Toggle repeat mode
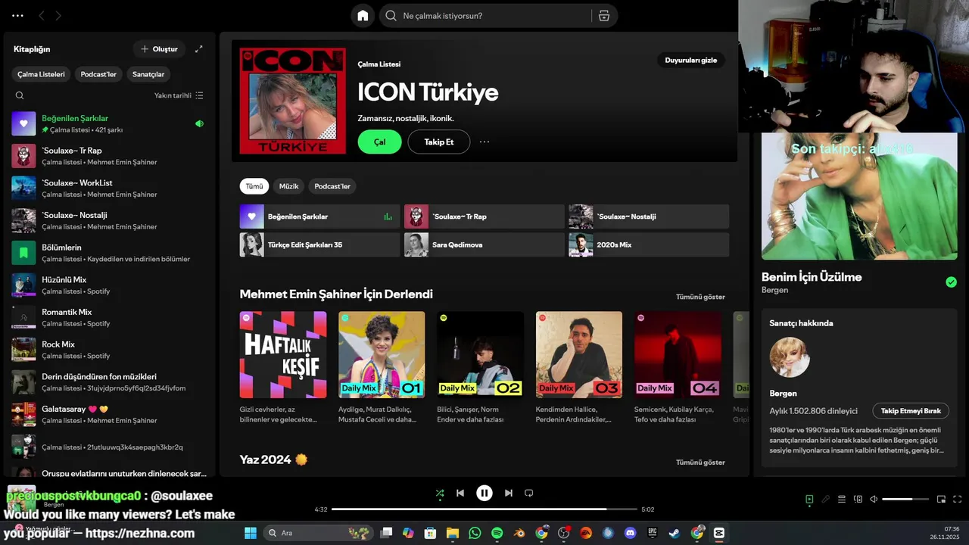 (x=529, y=493)
